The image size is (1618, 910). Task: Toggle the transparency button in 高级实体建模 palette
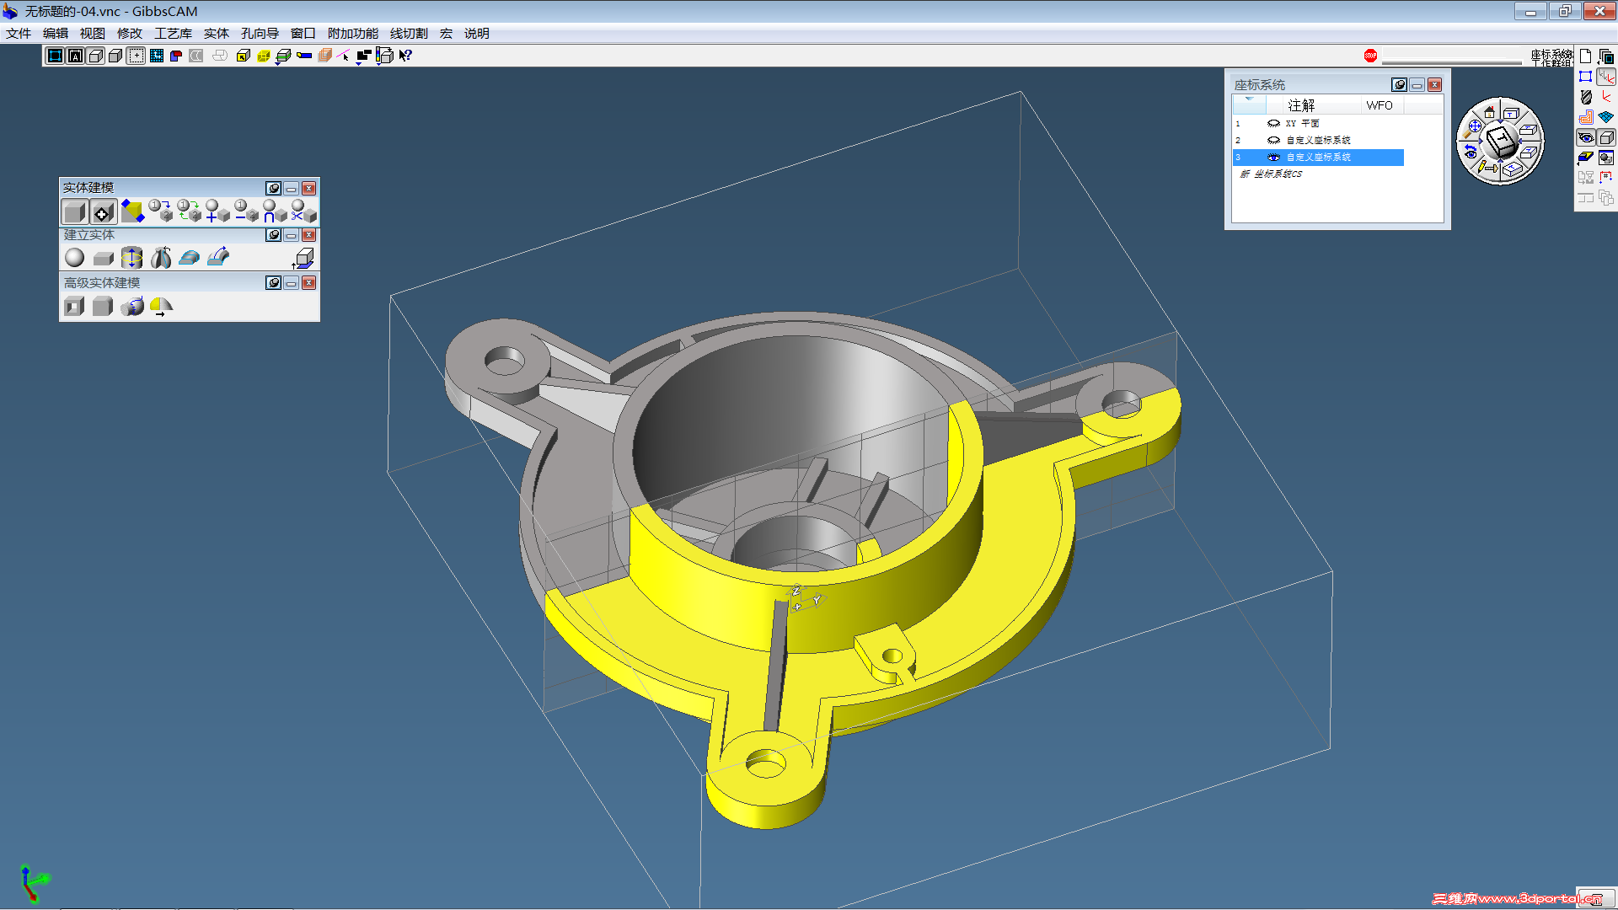(273, 283)
